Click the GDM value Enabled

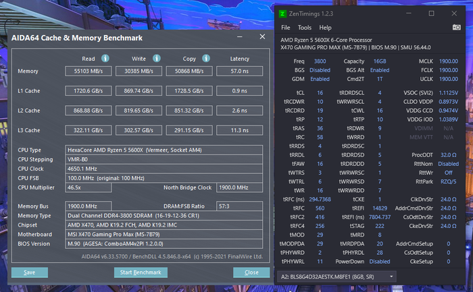[320, 79]
